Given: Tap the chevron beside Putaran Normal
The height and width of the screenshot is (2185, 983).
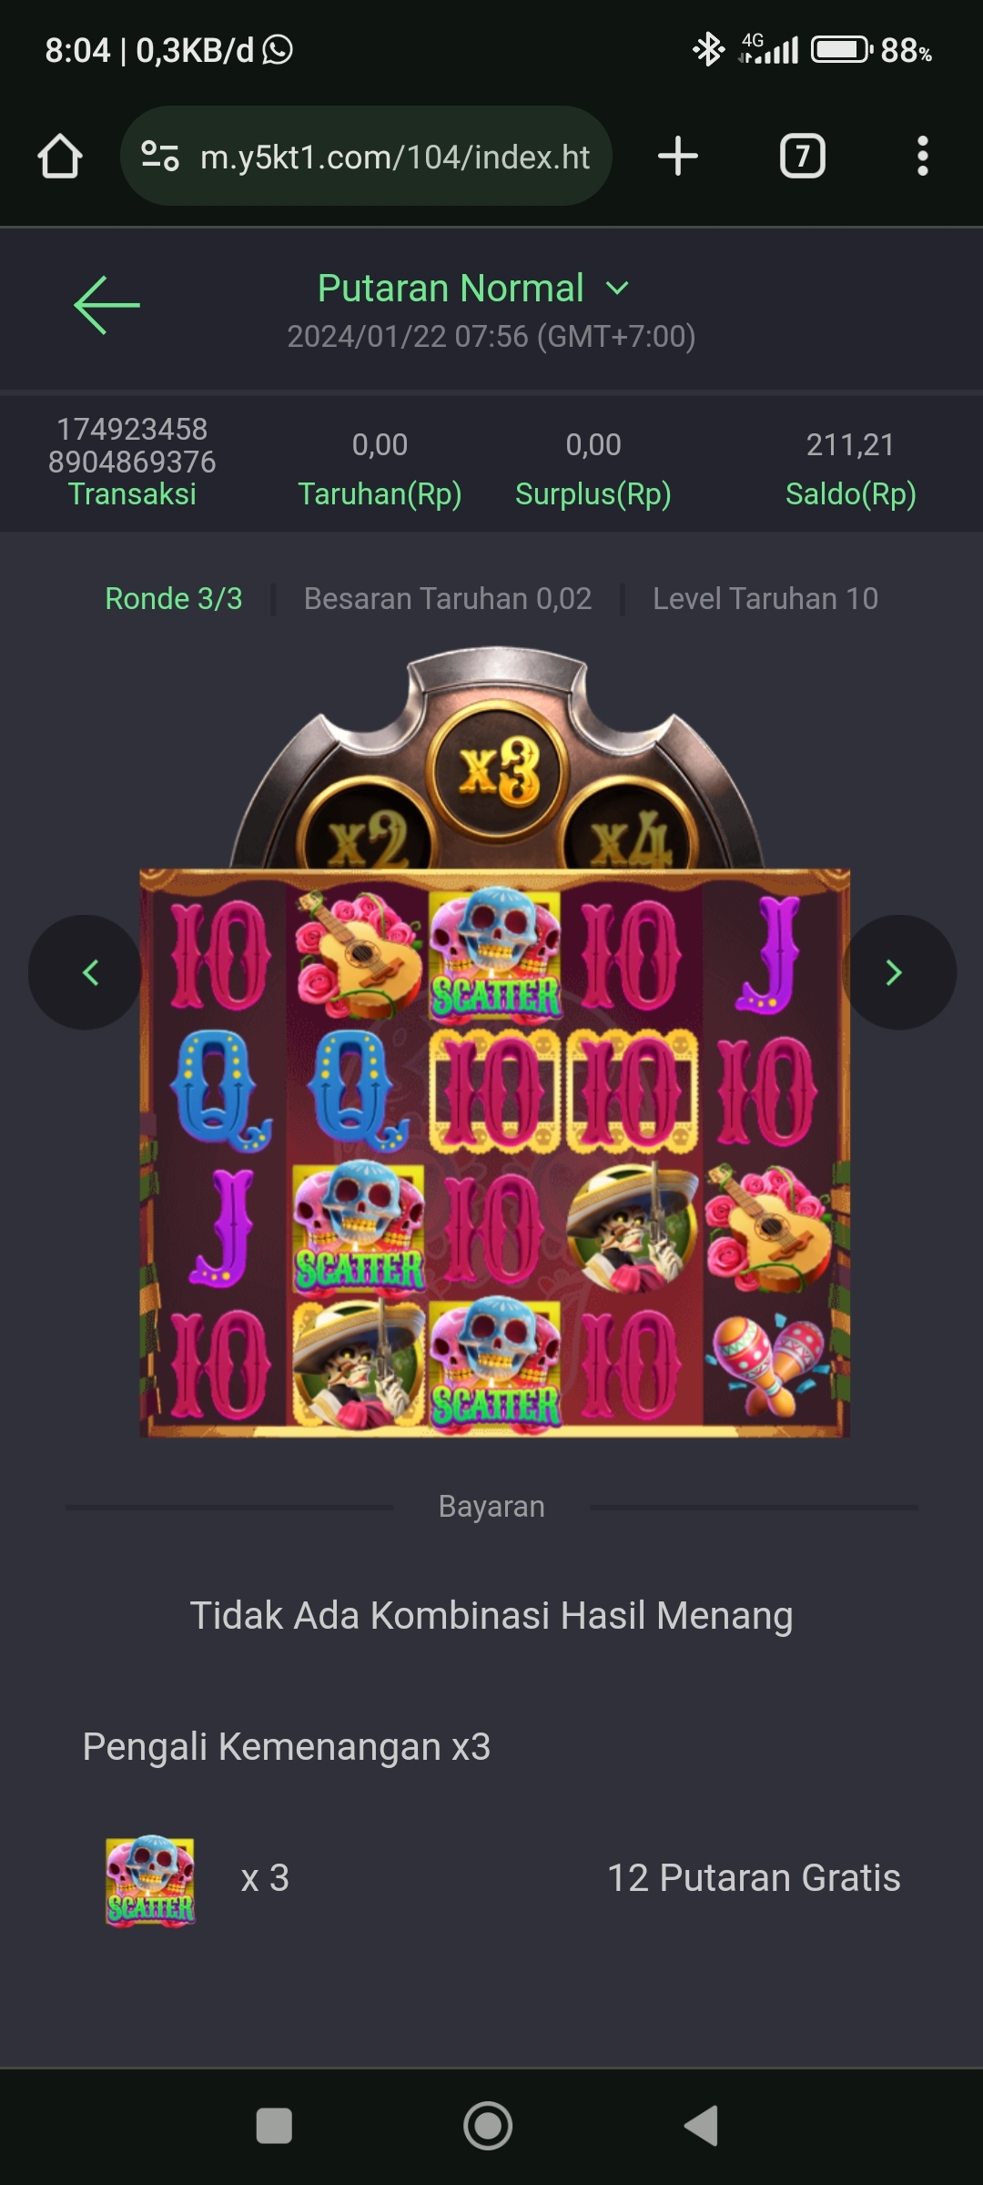Looking at the screenshot, I should tap(617, 289).
